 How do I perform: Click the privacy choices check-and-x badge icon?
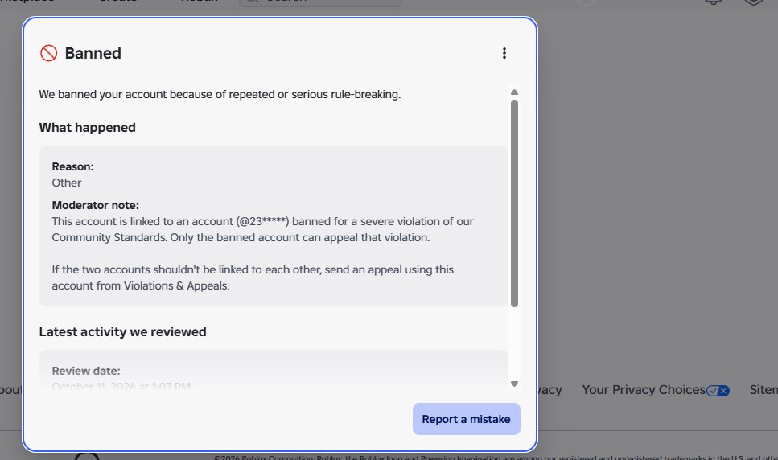(718, 391)
